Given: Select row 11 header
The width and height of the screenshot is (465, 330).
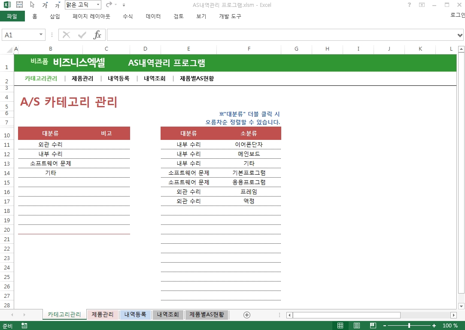Looking at the screenshot, I should 7,145.
